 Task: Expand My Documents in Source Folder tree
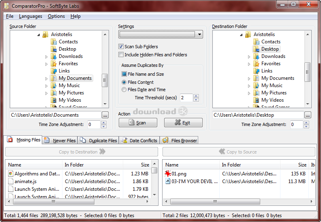point(47,79)
